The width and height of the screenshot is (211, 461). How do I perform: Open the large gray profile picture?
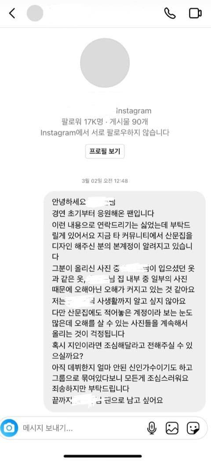105,63
